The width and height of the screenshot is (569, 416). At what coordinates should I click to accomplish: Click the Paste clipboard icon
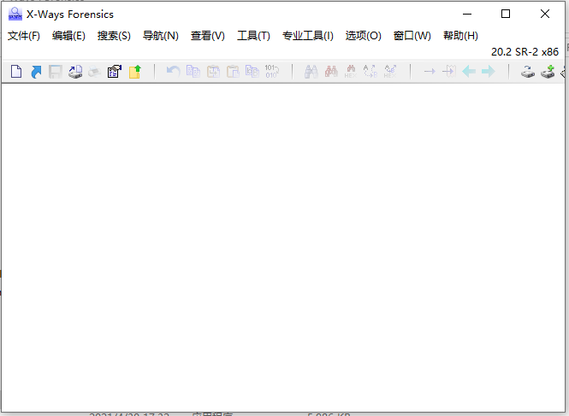pos(233,72)
